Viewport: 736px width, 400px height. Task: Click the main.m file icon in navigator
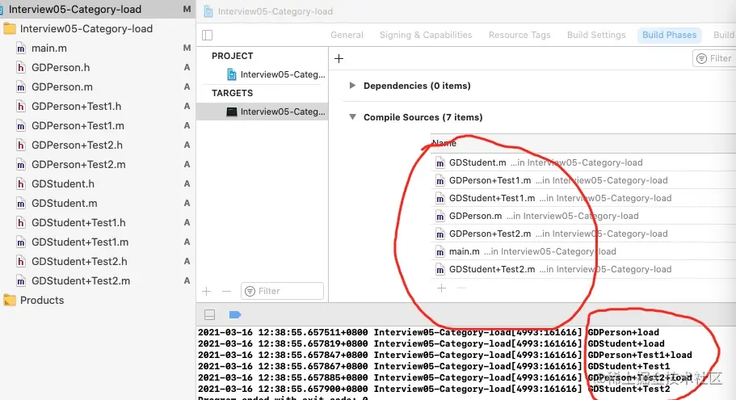[21, 48]
